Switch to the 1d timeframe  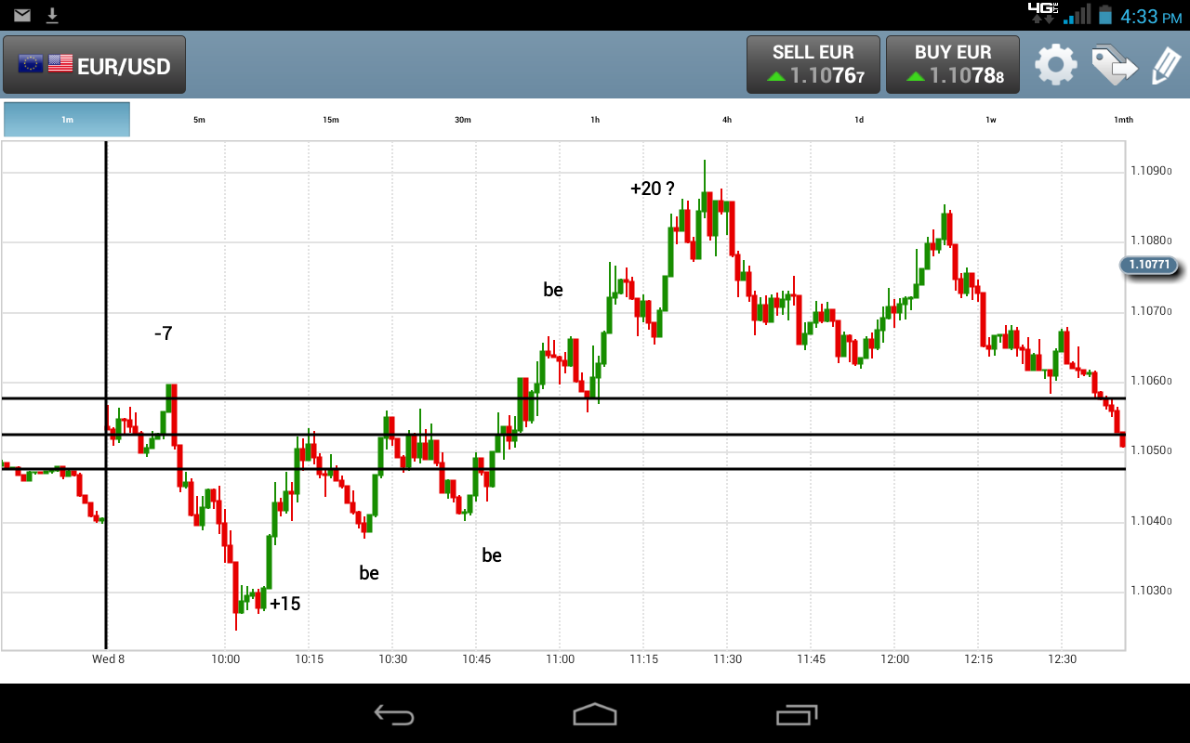[x=859, y=120]
